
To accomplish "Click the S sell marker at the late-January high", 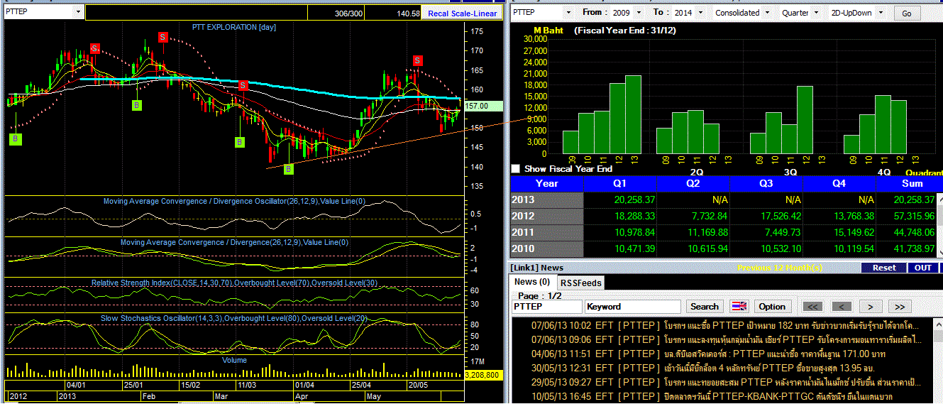I will (162, 37).
